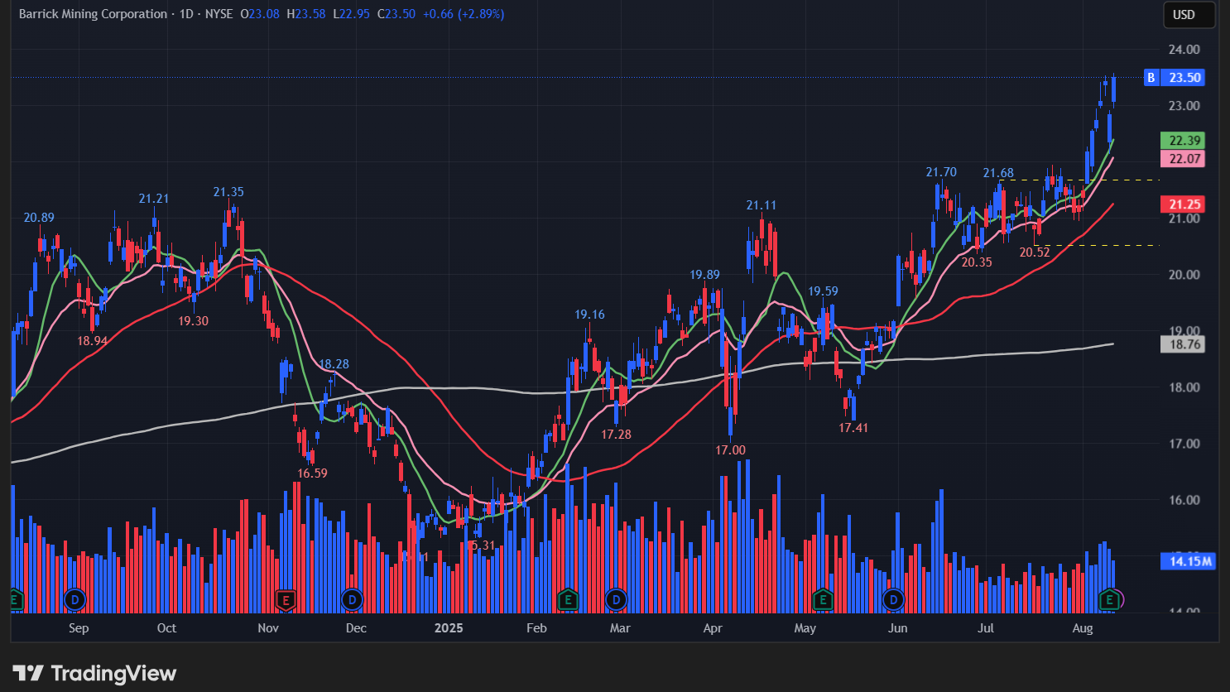
Task: Click the 21.68 pivot high label
Action: [x=998, y=173]
